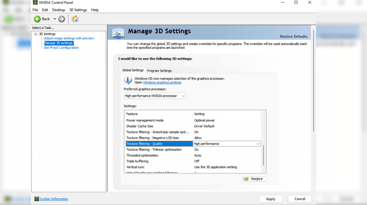Click the Apply button
The width and height of the screenshot is (367, 205).
[x=271, y=199]
